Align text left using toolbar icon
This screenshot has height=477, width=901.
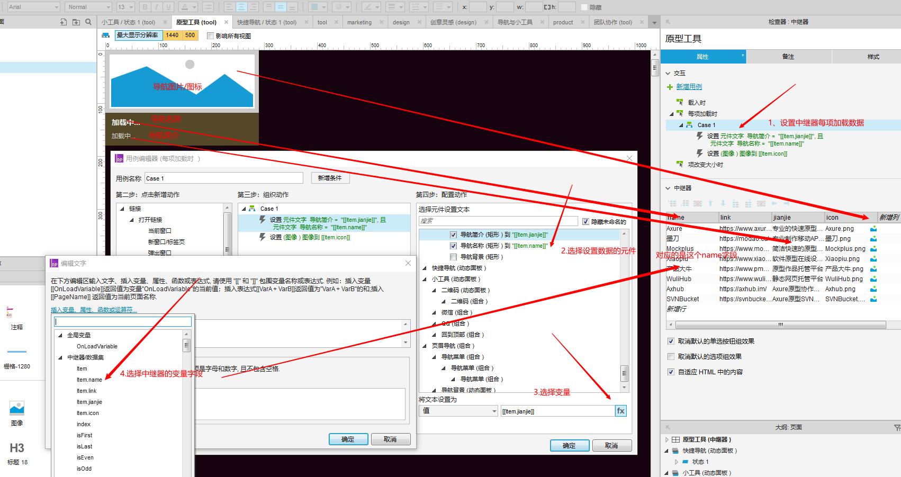229,7
